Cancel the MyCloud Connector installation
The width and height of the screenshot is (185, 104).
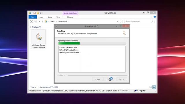(x=121, y=79)
